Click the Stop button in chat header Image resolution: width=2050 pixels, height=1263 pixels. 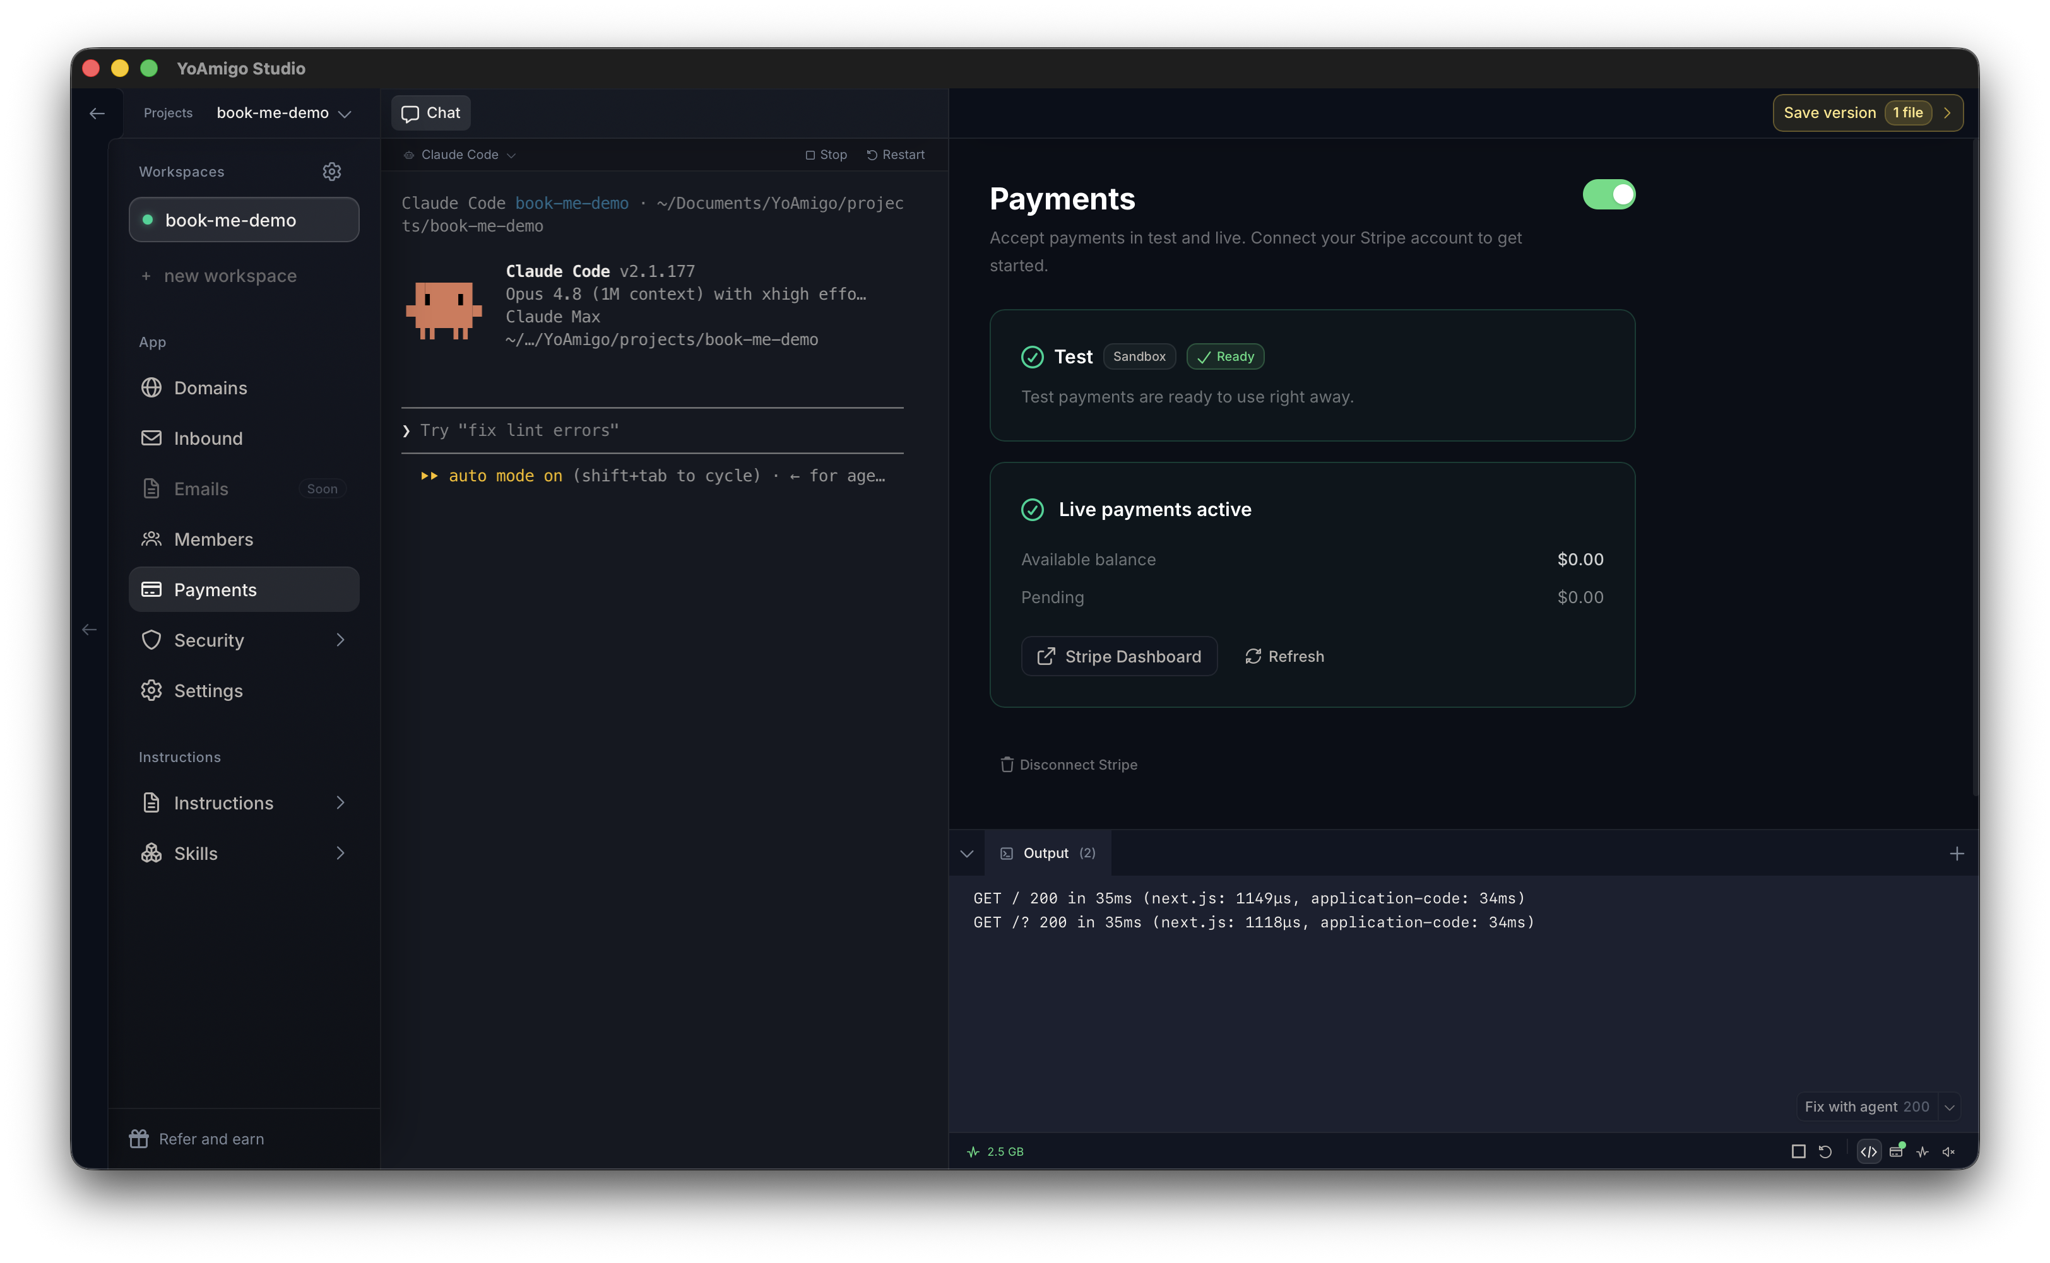tap(826, 155)
